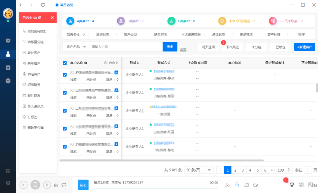Click the +新建客户 button
The width and height of the screenshot is (321, 193).
pyautogui.click(x=305, y=47)
